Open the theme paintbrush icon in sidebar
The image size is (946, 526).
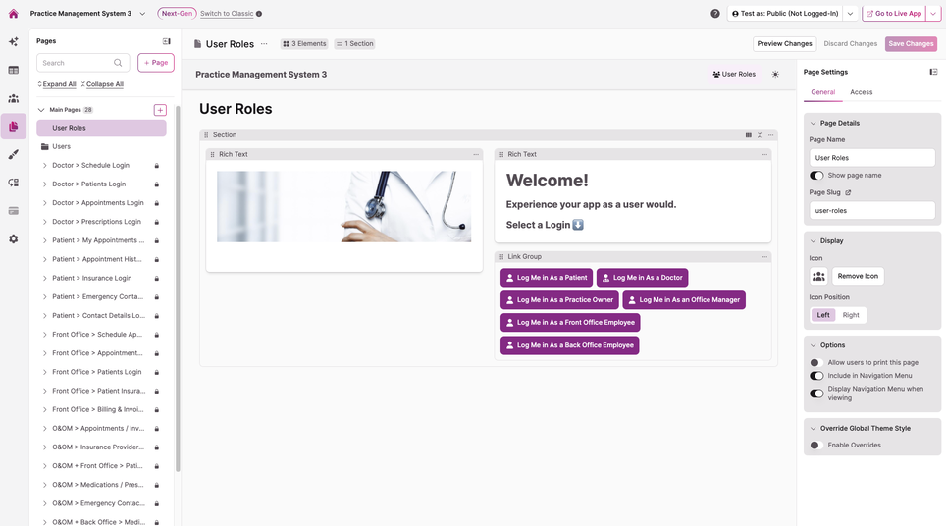14,154
